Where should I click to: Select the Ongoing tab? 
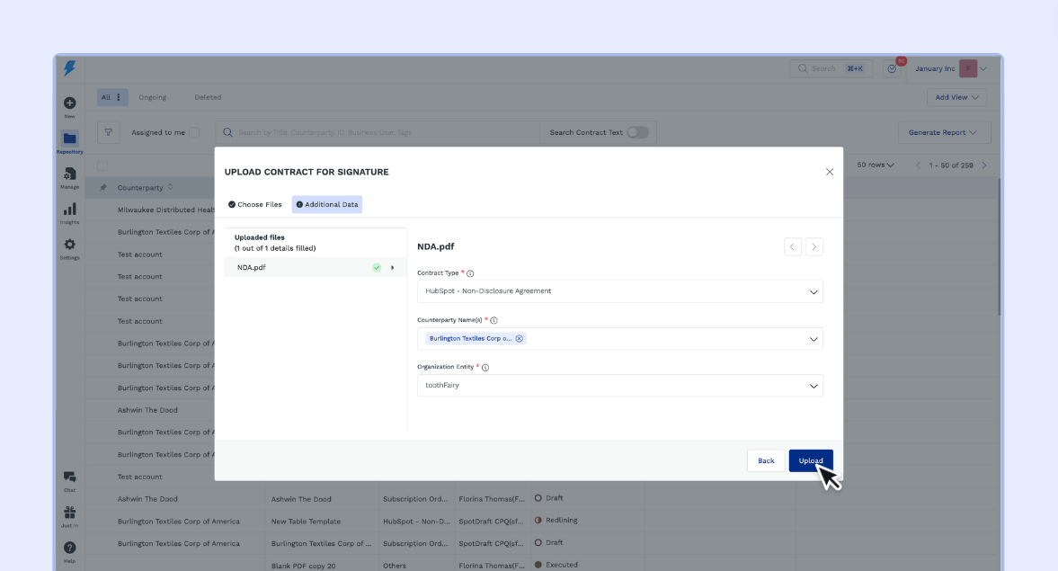tap(153, 97)
